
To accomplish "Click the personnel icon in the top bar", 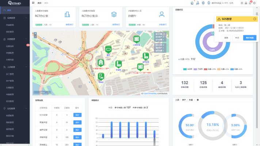I will [198, 3].
